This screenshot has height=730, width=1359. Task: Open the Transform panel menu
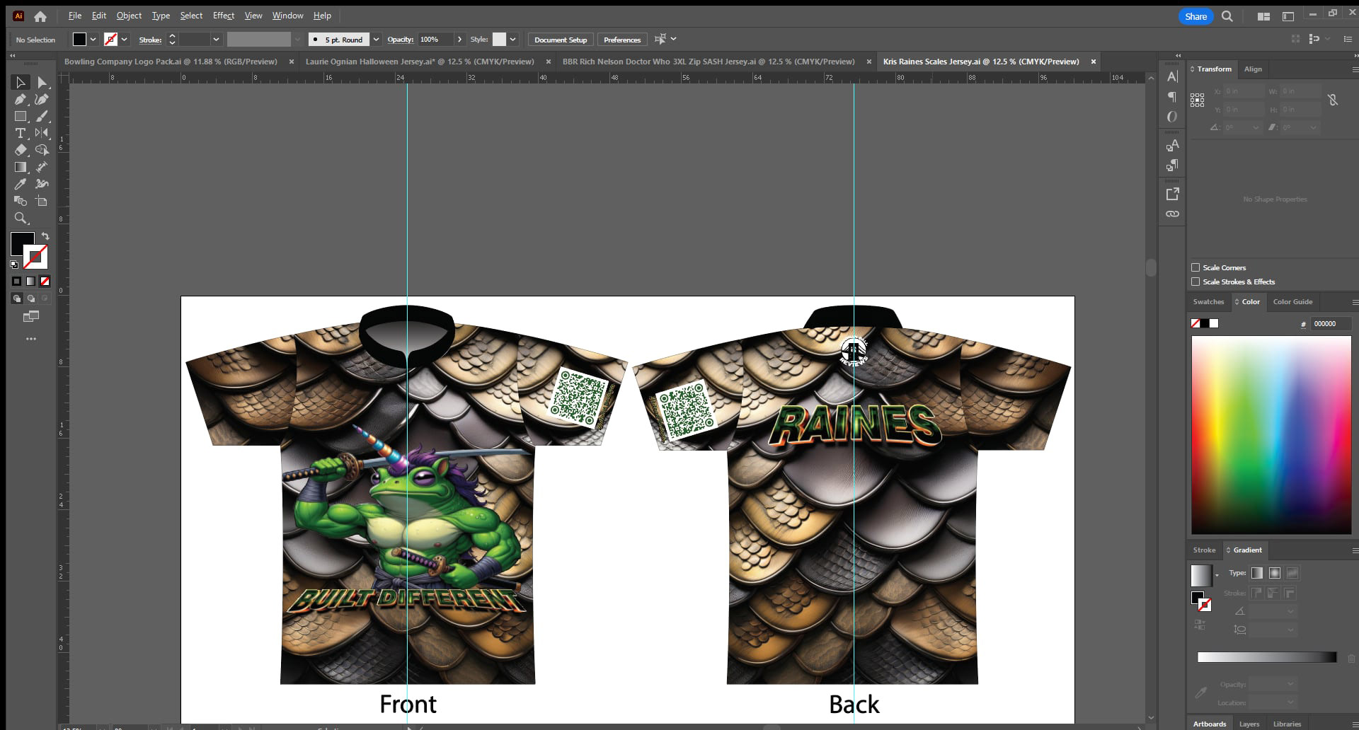coord(1355,69)
